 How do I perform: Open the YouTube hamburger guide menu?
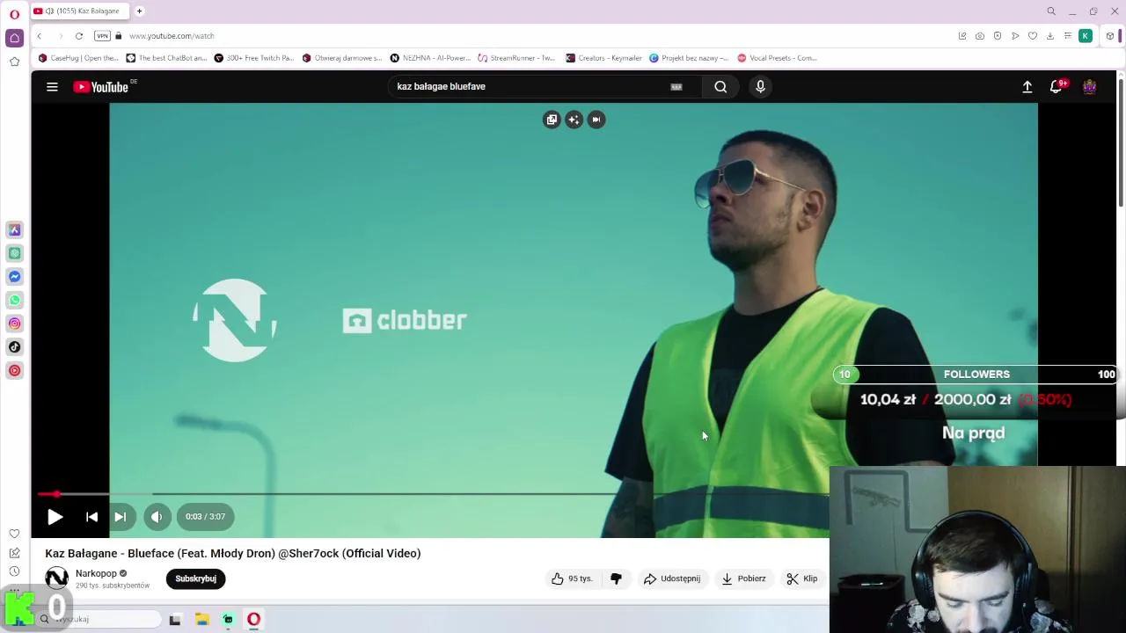(x=52, y=86)
